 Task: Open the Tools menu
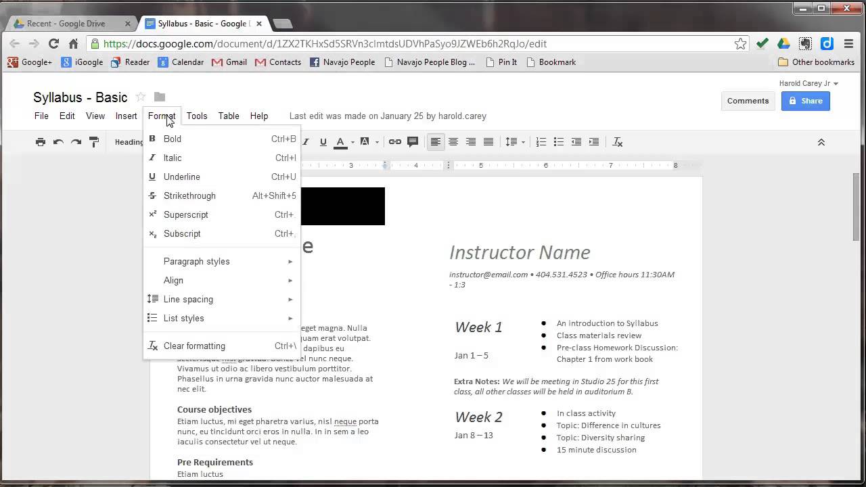tap(197, 116)
